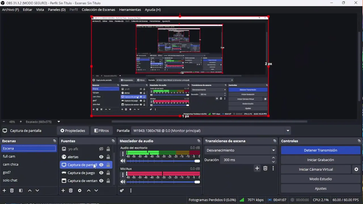Image resolution: width=363 pixels, height=204 pixels.
Task: Hide Captura de ventana source
Action: point(101,181)
